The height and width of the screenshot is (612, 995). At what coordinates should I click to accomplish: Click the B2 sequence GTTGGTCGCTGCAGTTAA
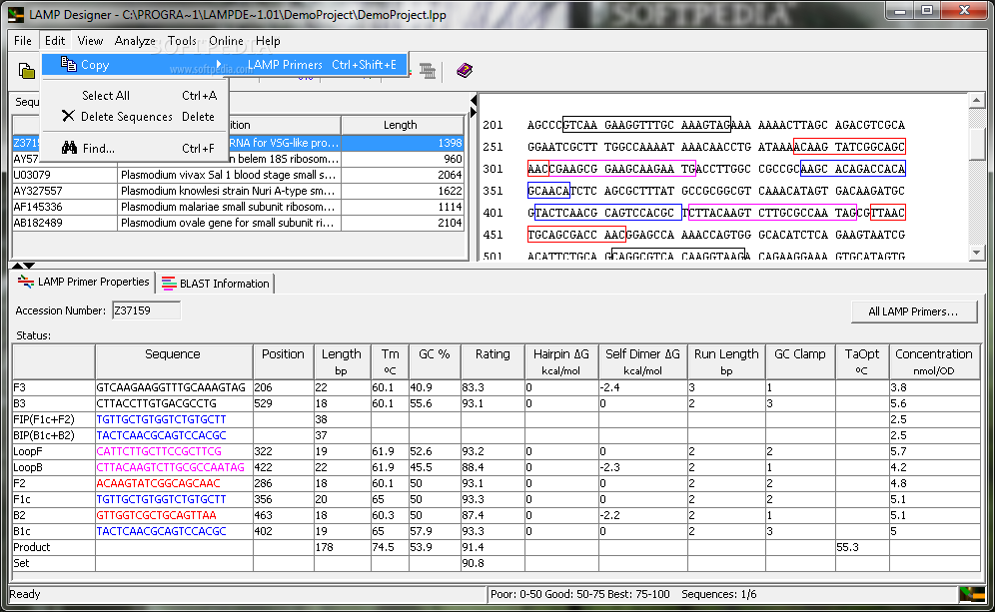point(156,515)
